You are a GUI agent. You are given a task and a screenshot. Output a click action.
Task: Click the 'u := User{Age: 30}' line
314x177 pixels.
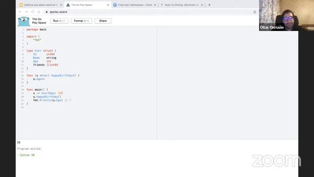tap(48, 93)
